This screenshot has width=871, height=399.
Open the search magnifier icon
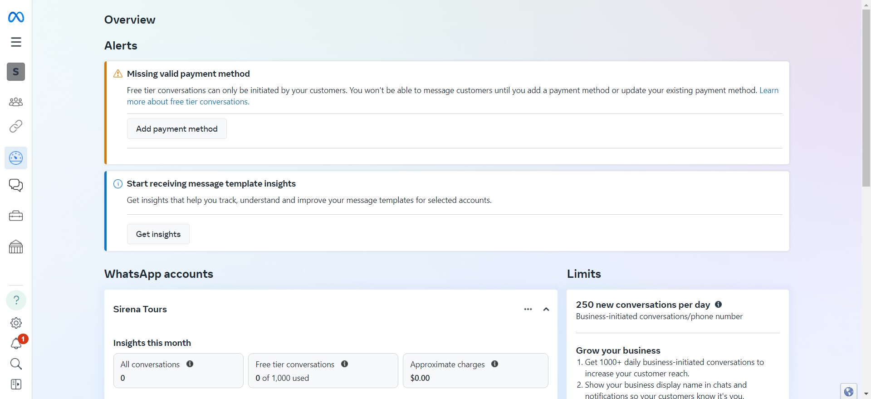(16, 364)
